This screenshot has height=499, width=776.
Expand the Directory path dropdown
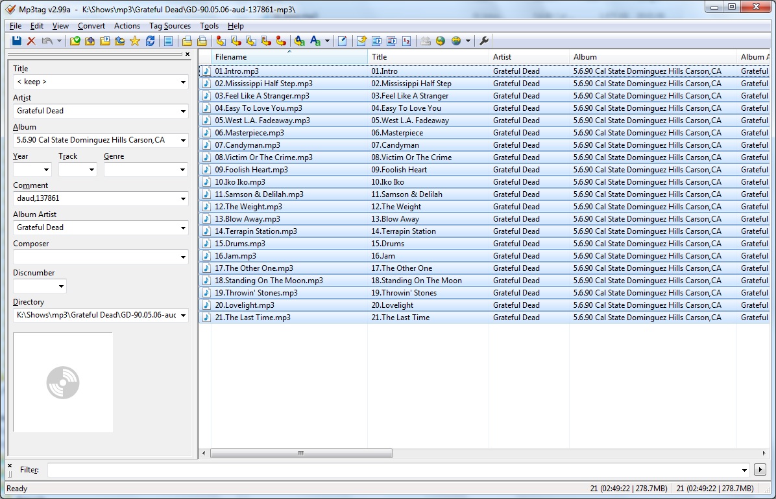[x=183, y=316]
